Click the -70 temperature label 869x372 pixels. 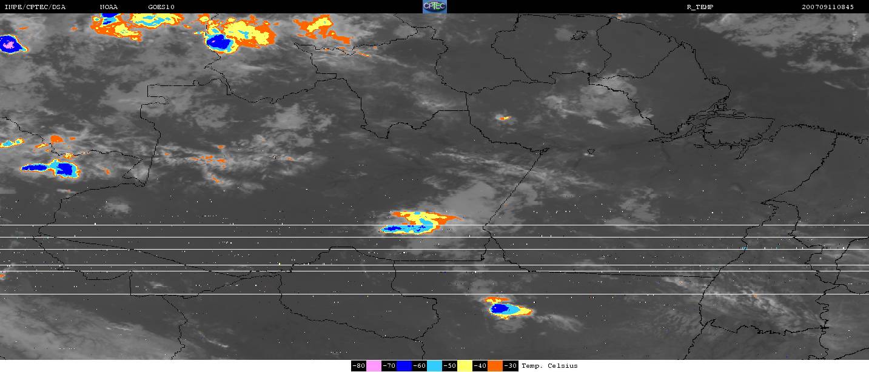(389, 366)
